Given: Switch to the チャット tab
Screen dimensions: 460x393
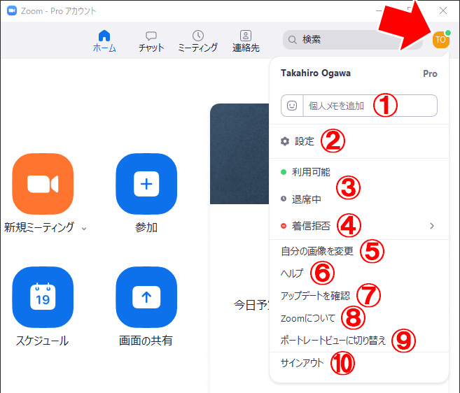Looking at the screenshot, I should tap(151, 41).
